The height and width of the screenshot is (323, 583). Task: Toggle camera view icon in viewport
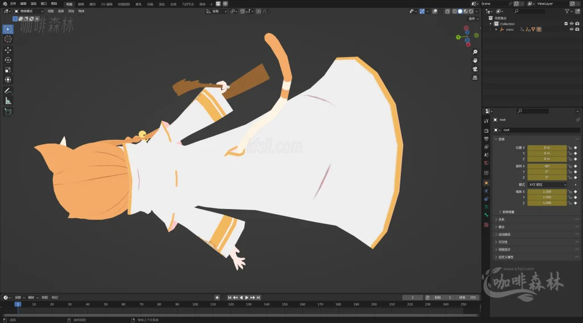(x=475, y=69)
